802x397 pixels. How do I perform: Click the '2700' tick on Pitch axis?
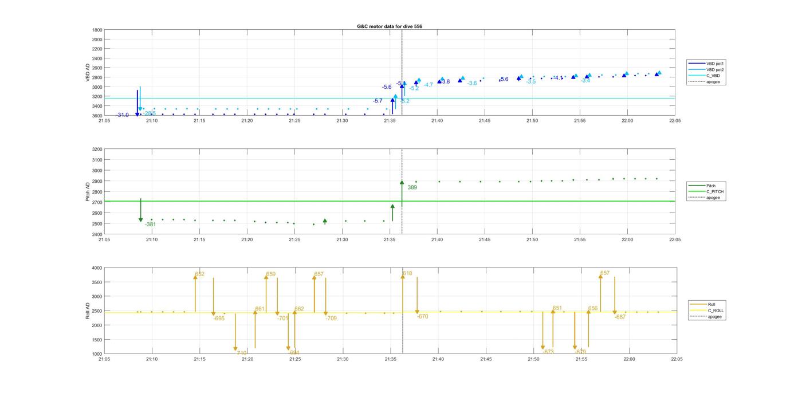coord(97,202)
